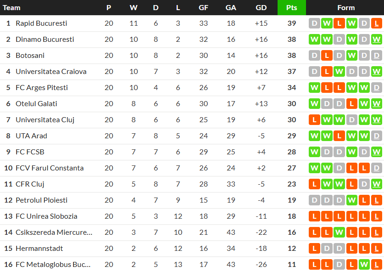The width and height of the screenshot is (384, 272).
Task: Click the GF column header
Action: tap(204, 7)
